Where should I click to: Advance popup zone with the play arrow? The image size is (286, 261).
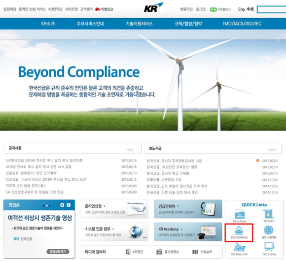tap(69, 205)
